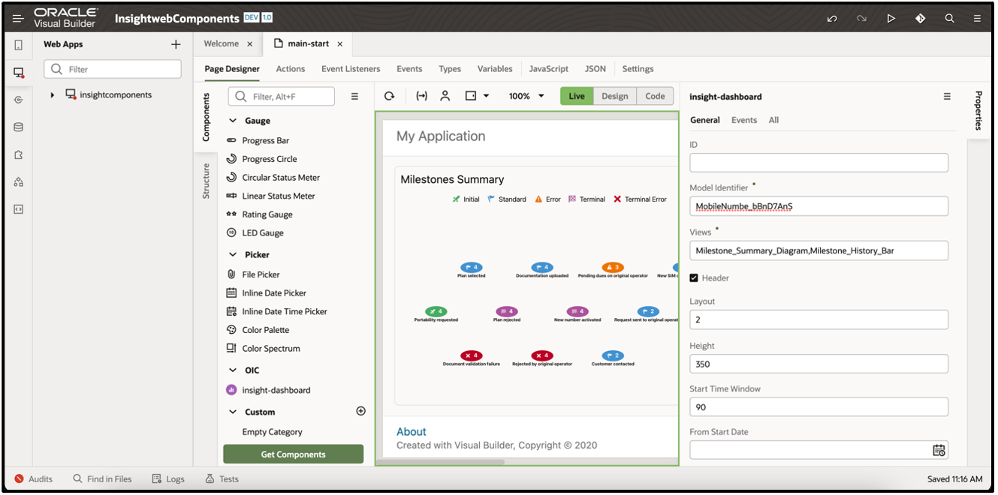Image resolution: width=998 pixels, height=495 pixels.
Task: Reload the page designer canvas
Action: click(x=389, y=96)
